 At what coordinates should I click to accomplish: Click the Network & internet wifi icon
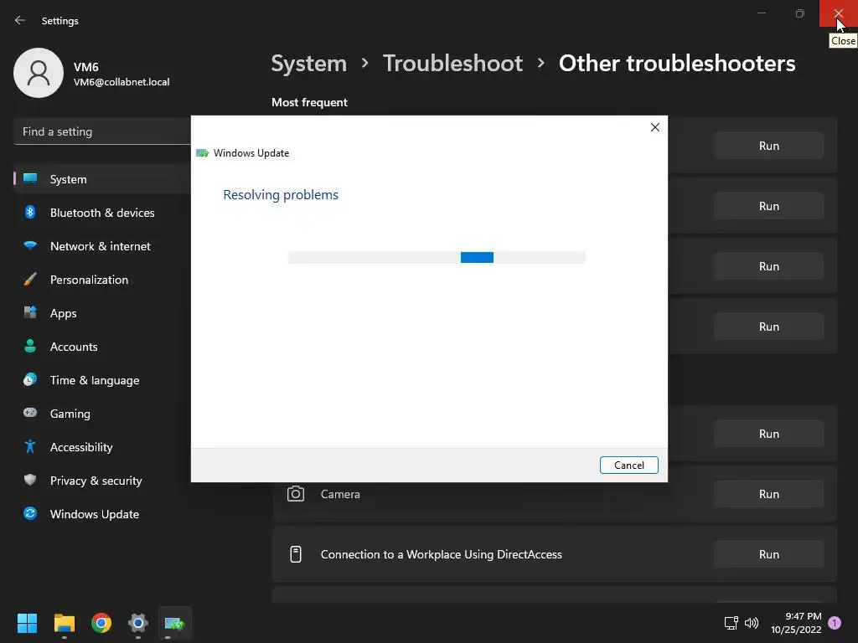[x=30, y=245]
